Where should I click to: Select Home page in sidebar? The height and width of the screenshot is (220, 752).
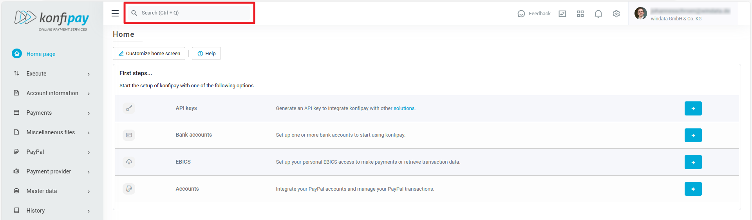[x=41, y=54]
